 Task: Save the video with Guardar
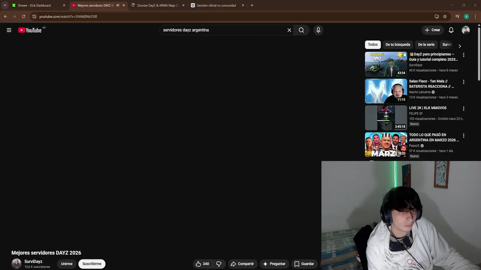pos(304,264)
